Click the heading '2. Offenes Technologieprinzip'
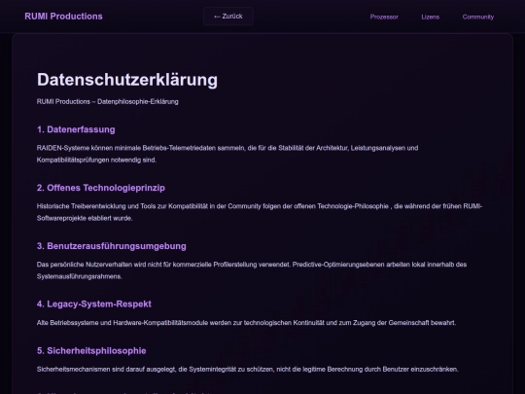The image size is (525, 394). coord(101,188)
